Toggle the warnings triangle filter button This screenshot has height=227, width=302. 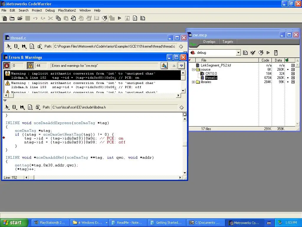[30, 66]
